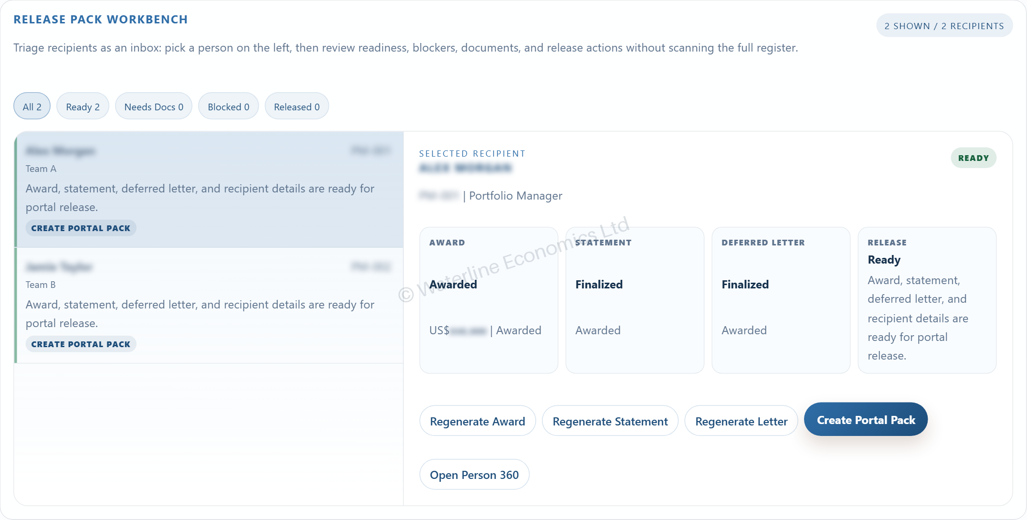The image size is (1027, 520).
Task: Select the All 2 filter chip
Action: point(32,106)
